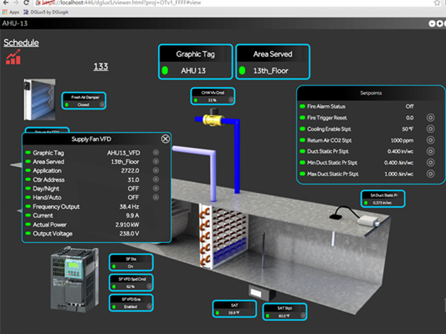Toggle the Day/Night status indicator

click(27, 189)
